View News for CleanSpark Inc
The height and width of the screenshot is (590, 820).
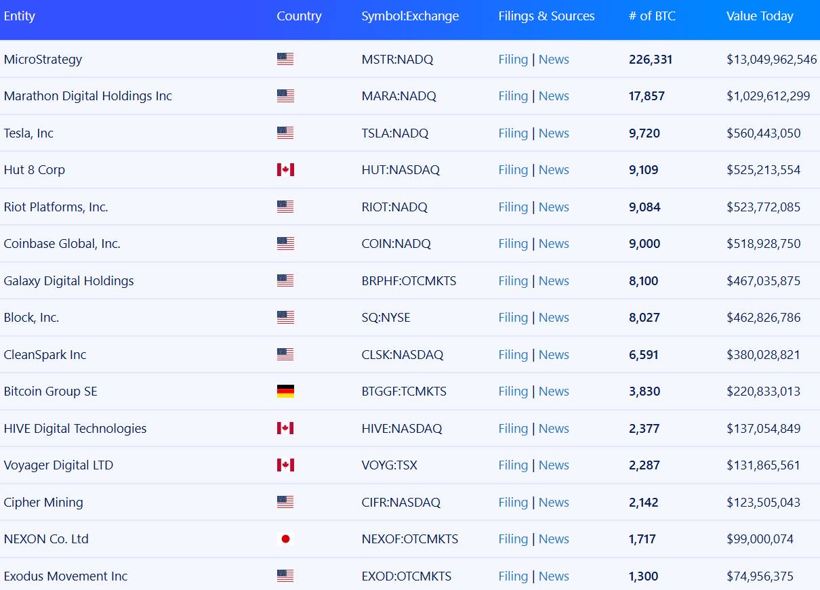click(x=554, y=354)
